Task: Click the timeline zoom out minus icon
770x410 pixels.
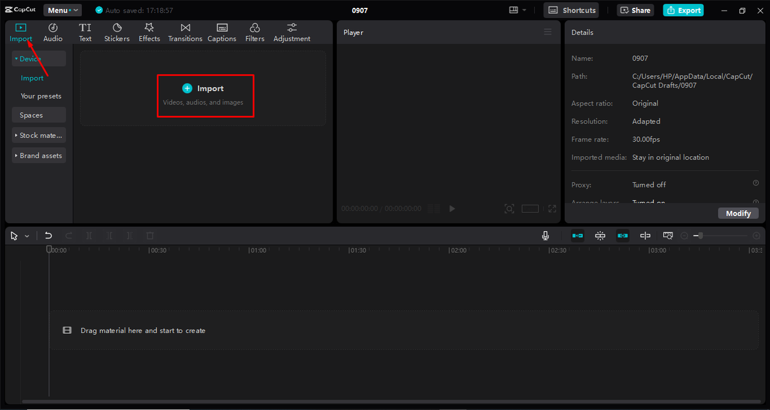Action: (x=685, y=236)
